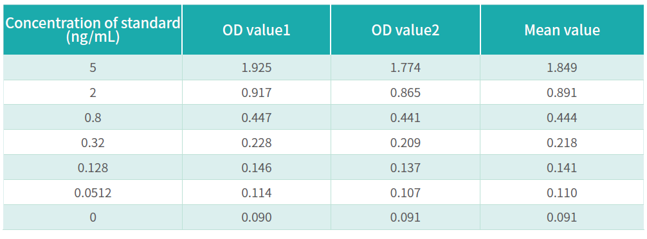Click the concentration cell showing 0.8
Image resolution: width=647 pixels, height=239 pixels.
93,118
